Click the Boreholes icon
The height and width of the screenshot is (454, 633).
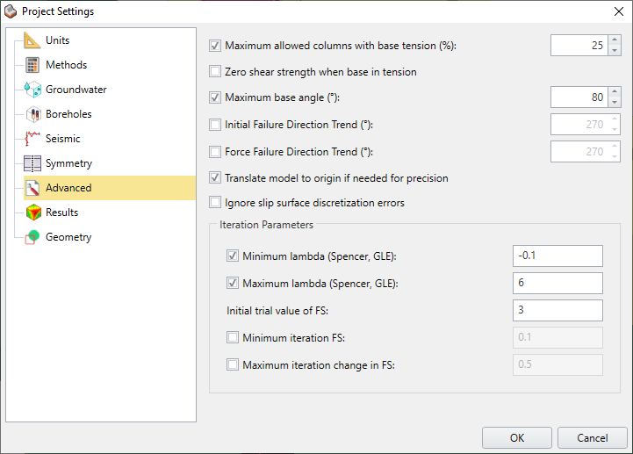(x=32, y=114)
